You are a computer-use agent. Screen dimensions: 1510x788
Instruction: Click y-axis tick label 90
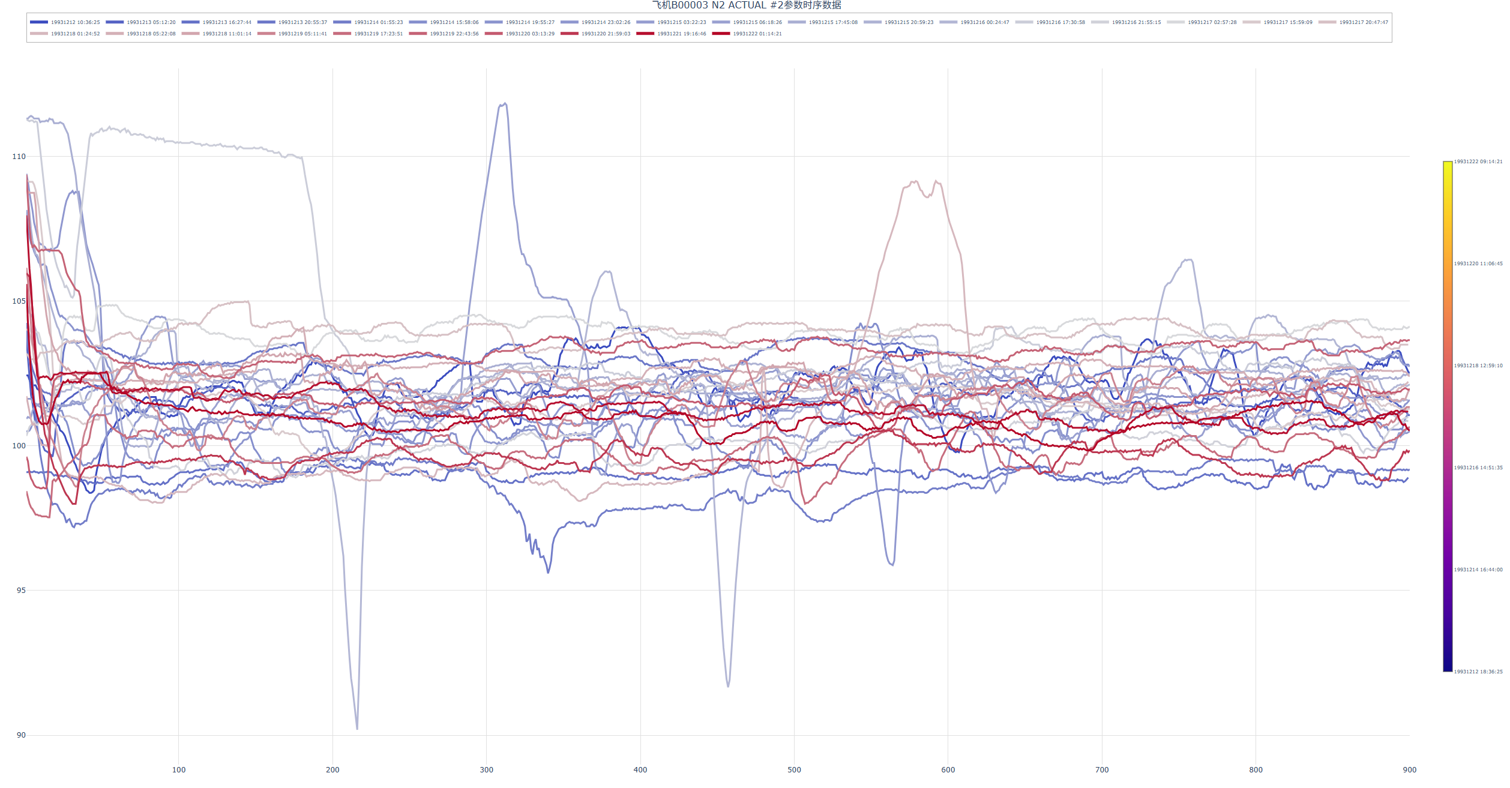click(21, 735)
